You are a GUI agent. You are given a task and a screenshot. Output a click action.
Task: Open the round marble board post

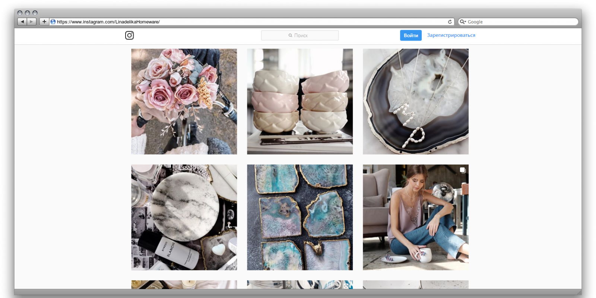tap(184, 218)
